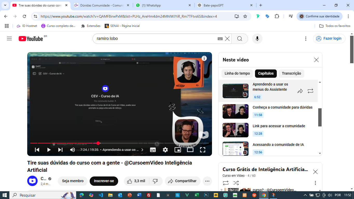Click the red progress scrubber dot
Screen dimensions: 354x199
click(98, 143)
